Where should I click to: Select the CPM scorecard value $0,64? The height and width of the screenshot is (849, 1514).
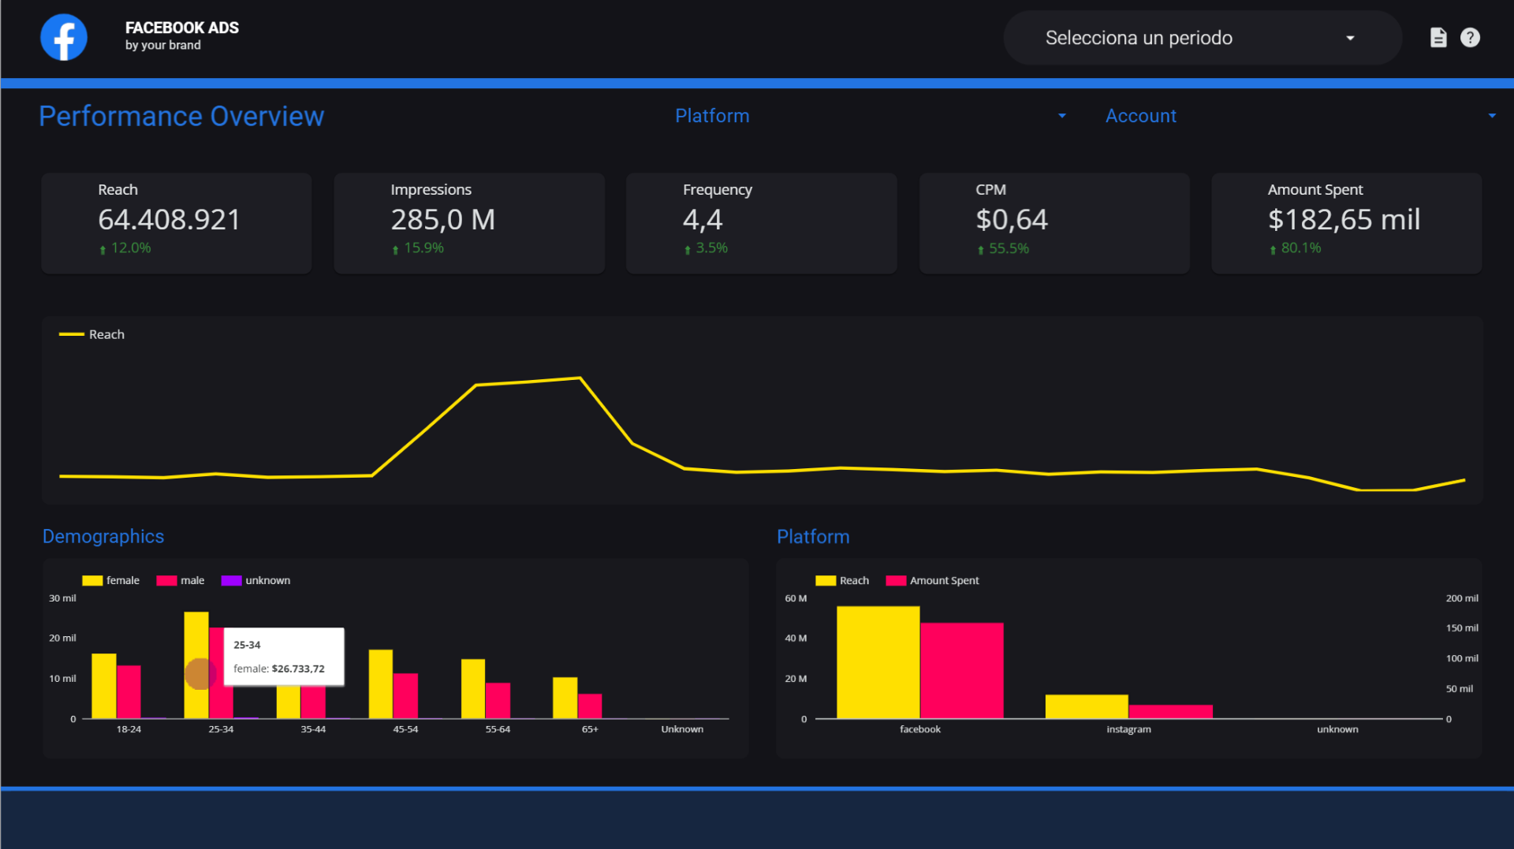tap(1012, 219)
